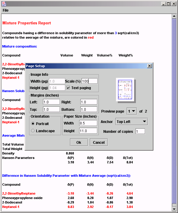Click the Scale (%) input field

pyautogui.click(x=89, y=81)
